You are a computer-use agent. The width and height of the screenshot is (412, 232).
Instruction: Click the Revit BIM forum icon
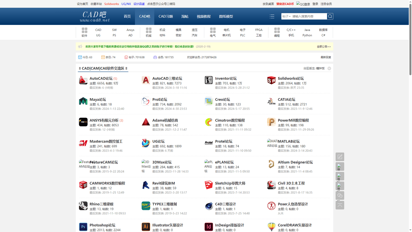tap(146, 185)
